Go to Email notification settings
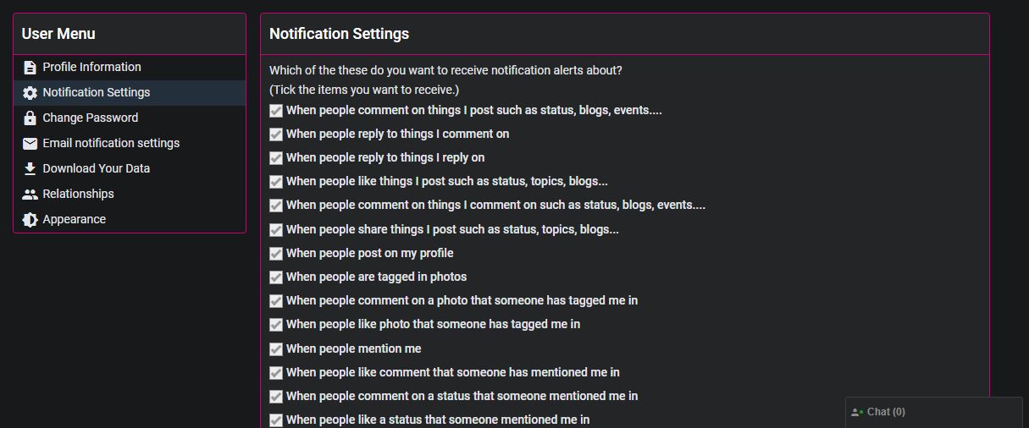Viewport: 1029px width, 428px height. tap(111, 143)
